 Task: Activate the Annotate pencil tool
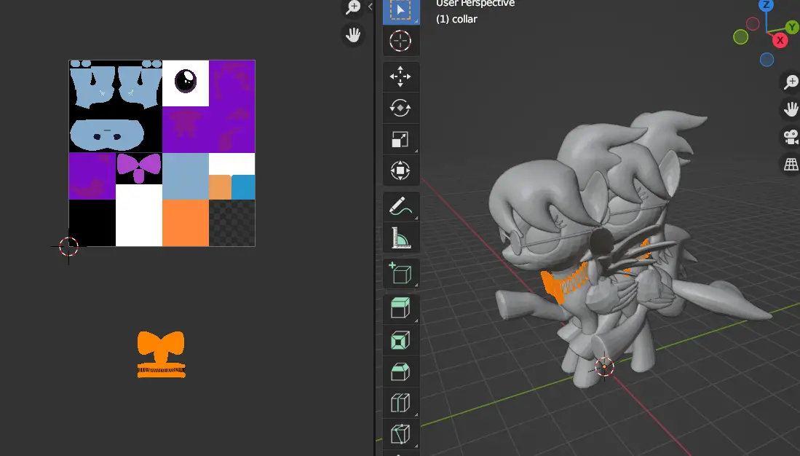point(400,207)
